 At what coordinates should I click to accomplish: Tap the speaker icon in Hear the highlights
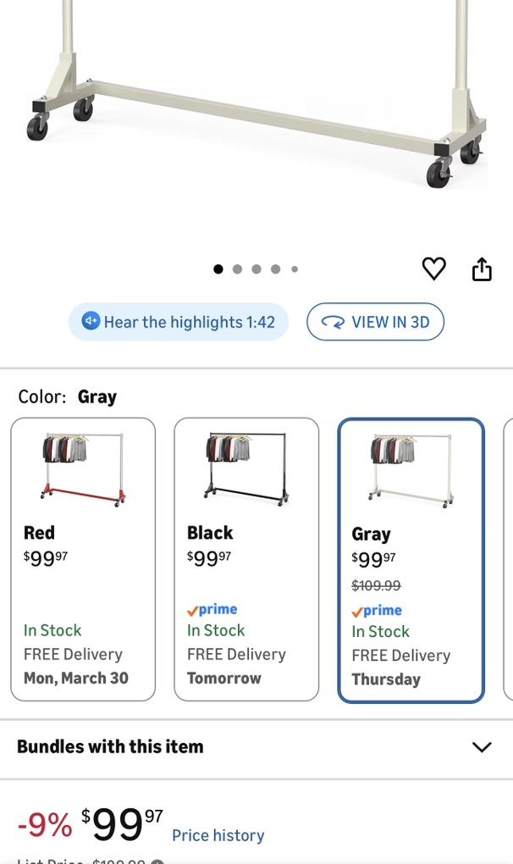(x=91, y=322)
